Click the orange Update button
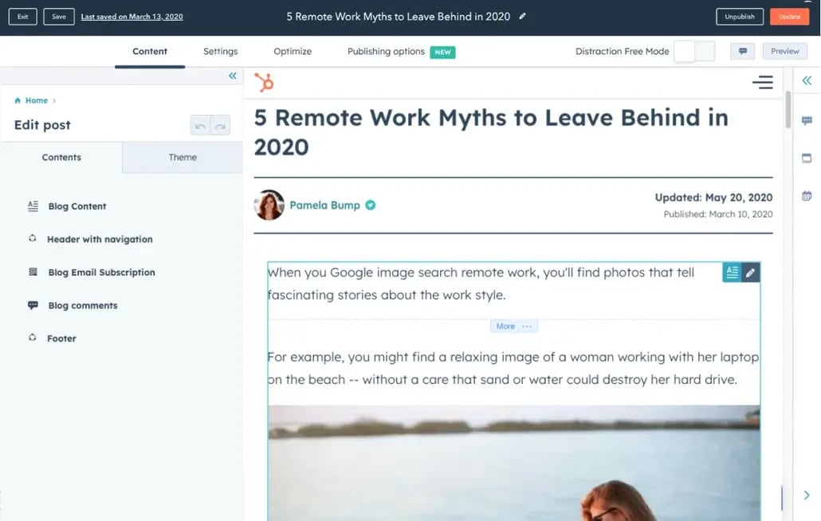 point(789,16)
